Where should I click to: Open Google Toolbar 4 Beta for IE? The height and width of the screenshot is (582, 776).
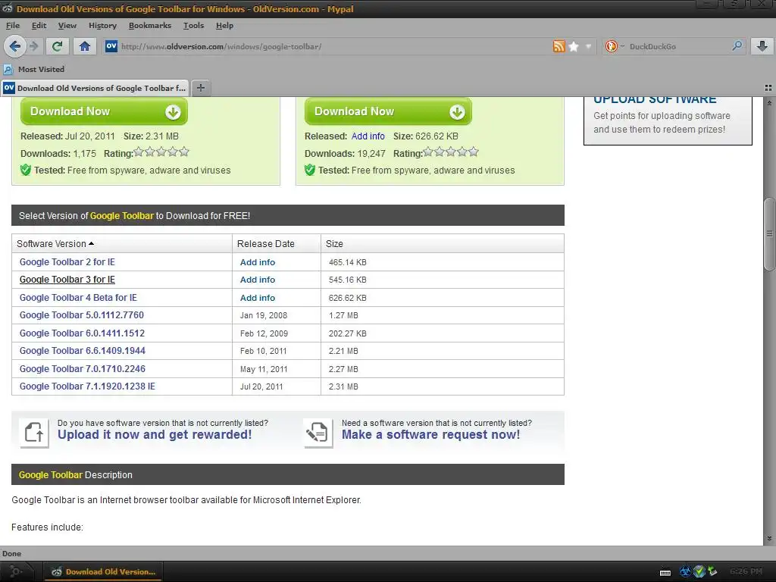78,297
